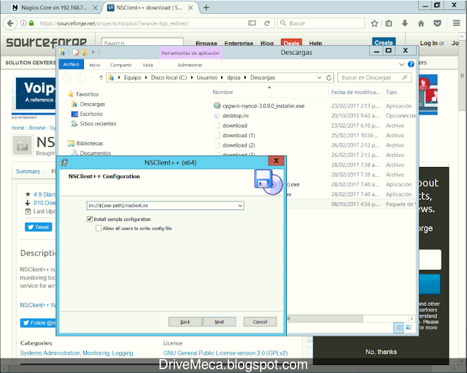This screenshot has height=373, width=467.
Task: Open reader view icon in address bar
Action: (x=252, y=23)
